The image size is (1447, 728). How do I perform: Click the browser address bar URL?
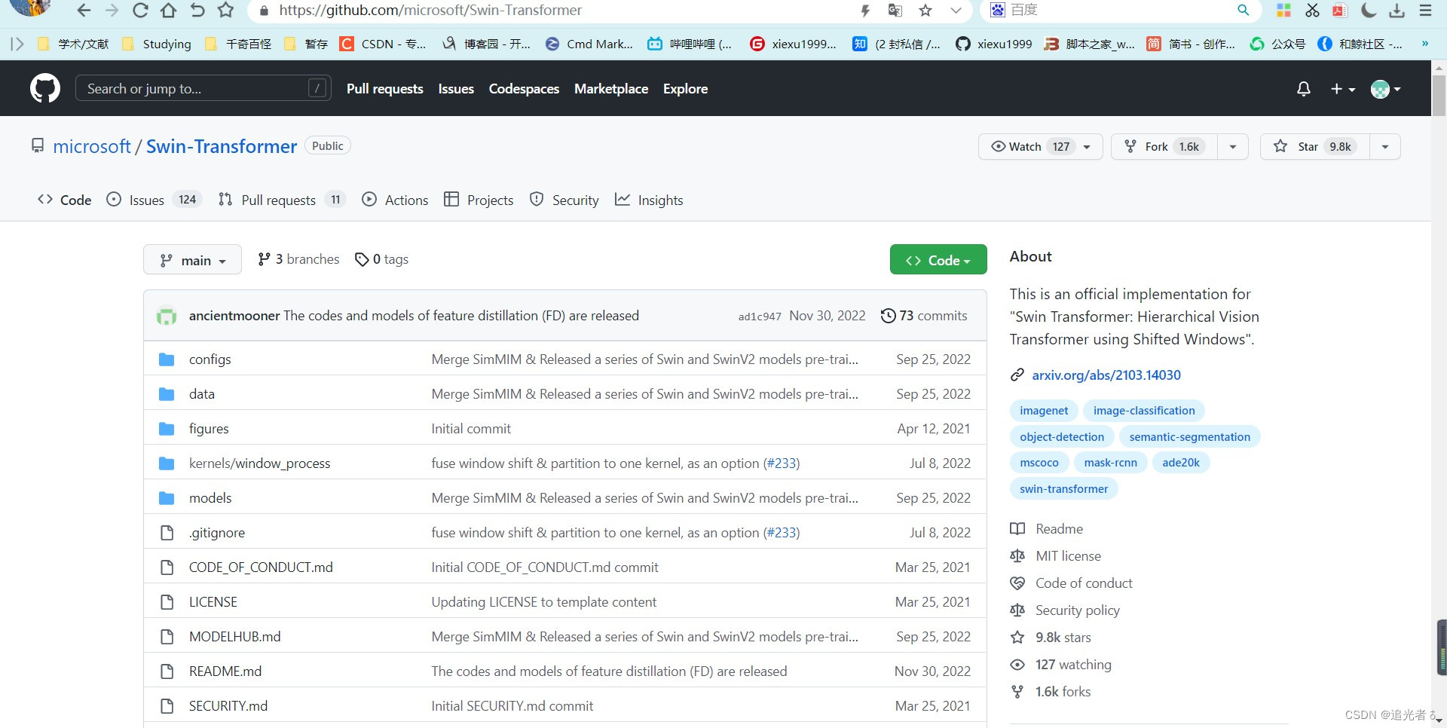[x=430, y=11]
